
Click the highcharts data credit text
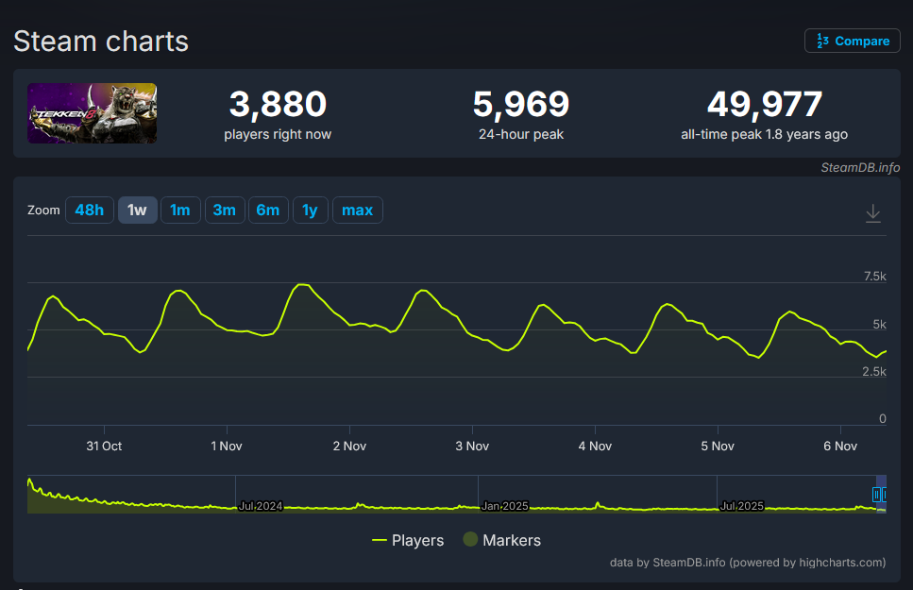pyautogui.click(x=748, y=563)
